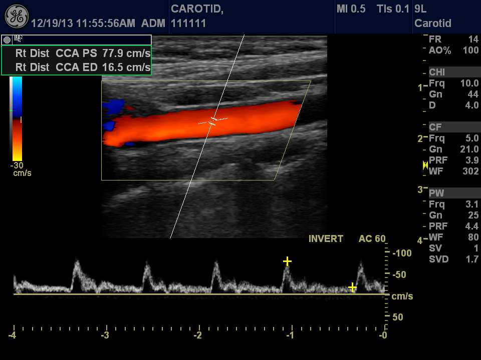Click the CAROTID patient name header field

click(197, 9)
